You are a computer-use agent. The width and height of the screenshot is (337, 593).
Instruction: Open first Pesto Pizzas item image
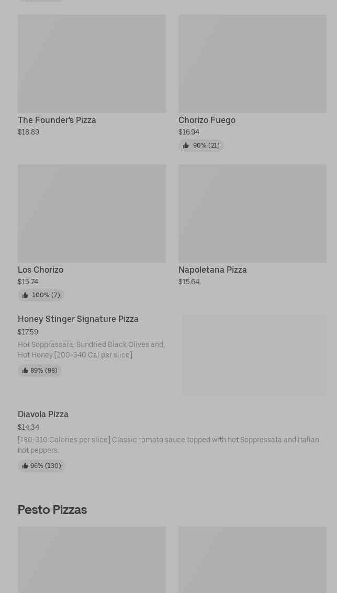coord(92,560)
